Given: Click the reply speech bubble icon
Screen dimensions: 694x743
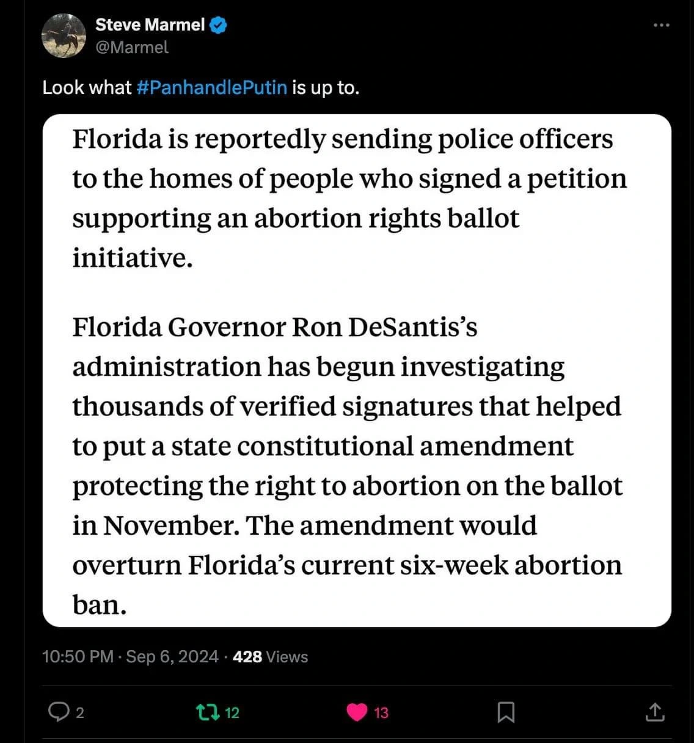Looking at the screenshot, I should click(x=58, y=712).
